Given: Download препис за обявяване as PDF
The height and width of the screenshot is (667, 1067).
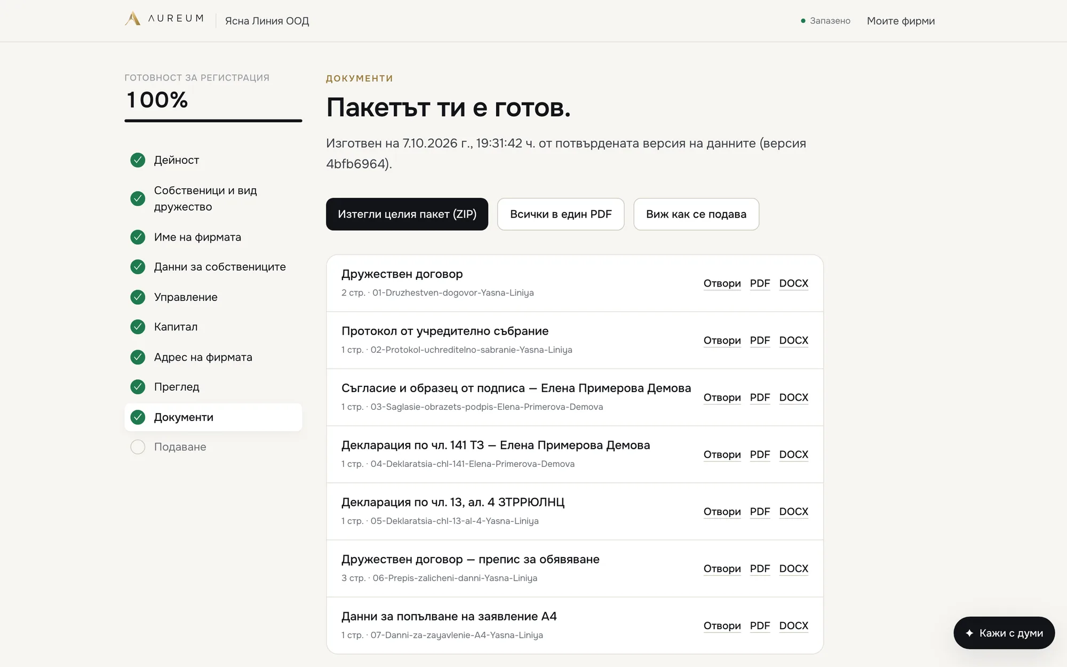Looking at the screenshot, I should [760, 569].
